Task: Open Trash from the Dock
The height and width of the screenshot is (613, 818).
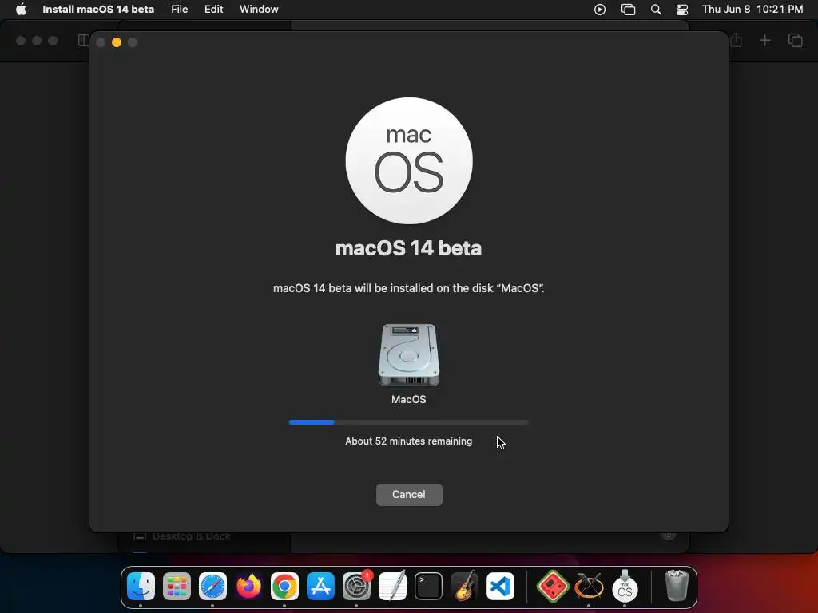Action: [x=677, y=586]
